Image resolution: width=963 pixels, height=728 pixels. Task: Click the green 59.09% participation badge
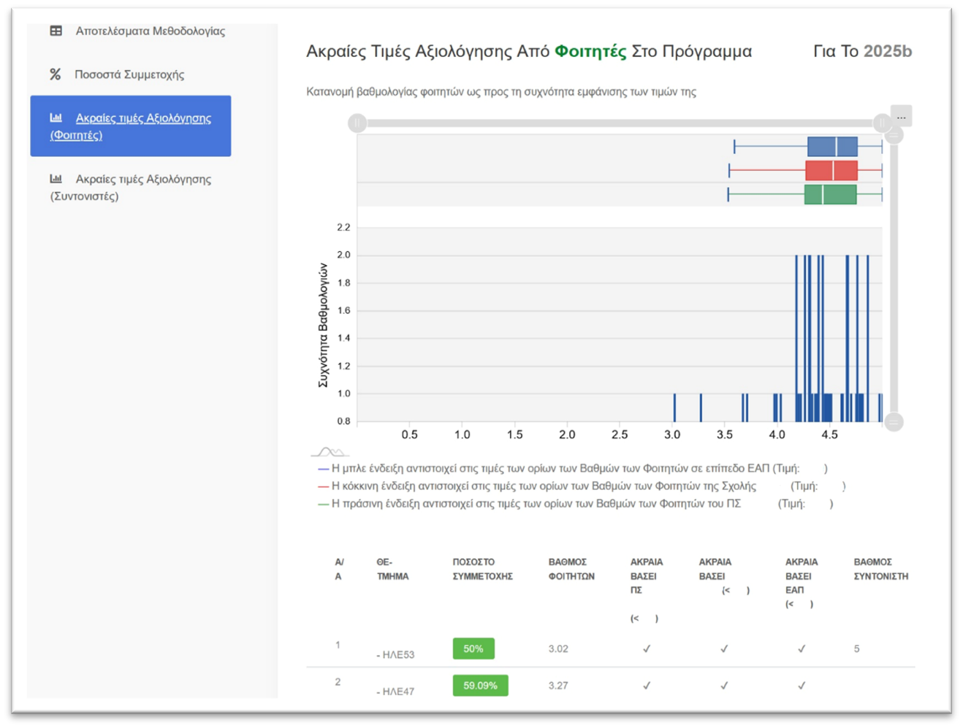click(x=480, y=686)
